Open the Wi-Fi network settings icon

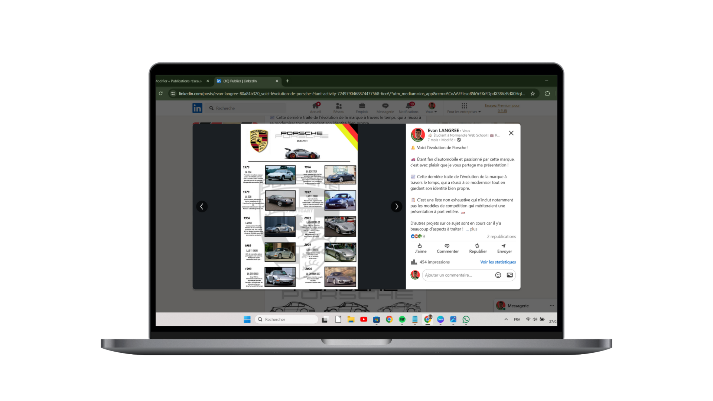pos(528,319)
